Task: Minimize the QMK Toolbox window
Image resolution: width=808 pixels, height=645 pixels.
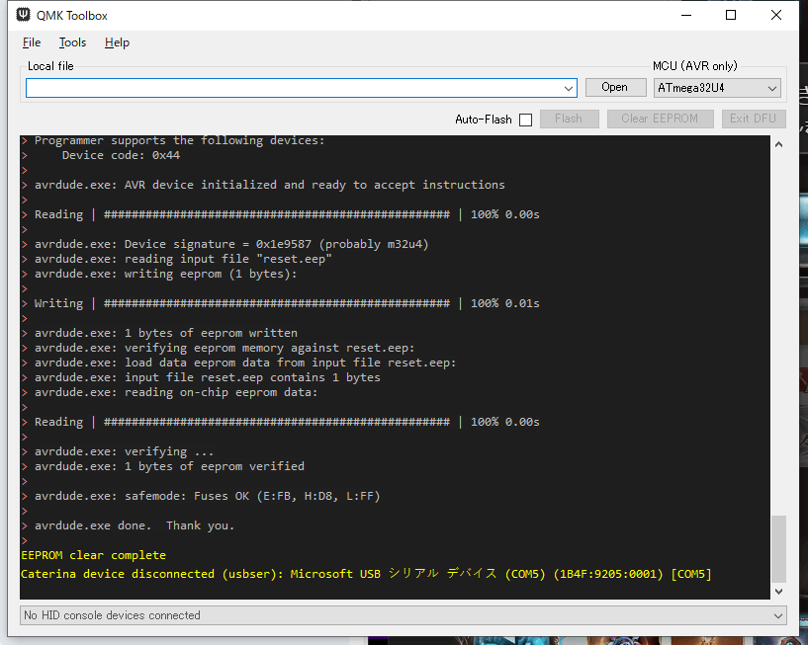Action: [686, 15]
